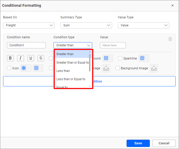Toggle strikethrough text formatting
The image size is (179, 149).
41,58
